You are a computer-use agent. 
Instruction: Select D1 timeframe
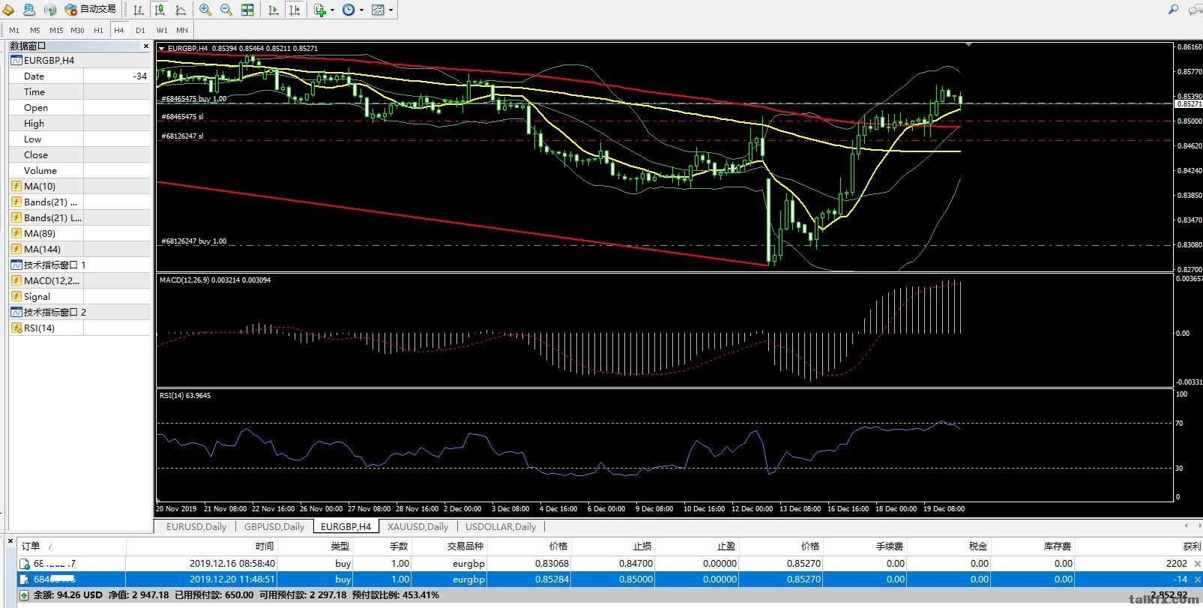[140, 30]
